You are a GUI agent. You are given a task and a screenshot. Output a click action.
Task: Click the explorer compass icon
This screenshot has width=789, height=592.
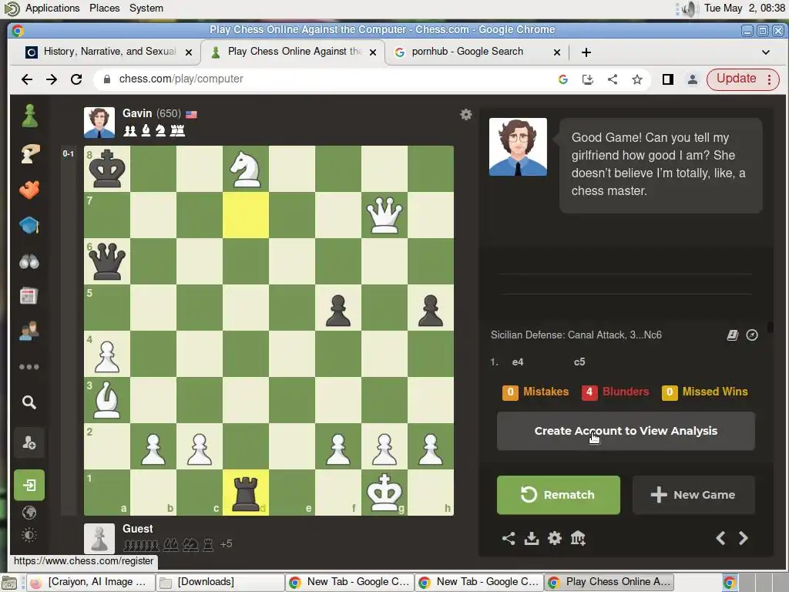(752, 335)
